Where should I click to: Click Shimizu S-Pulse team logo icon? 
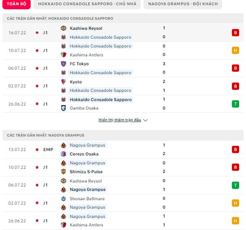coord(63,172)
